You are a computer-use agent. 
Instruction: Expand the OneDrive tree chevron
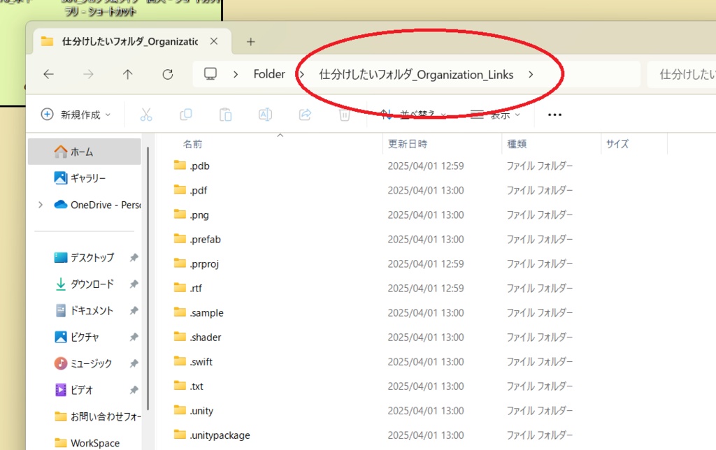click(40, 205)
